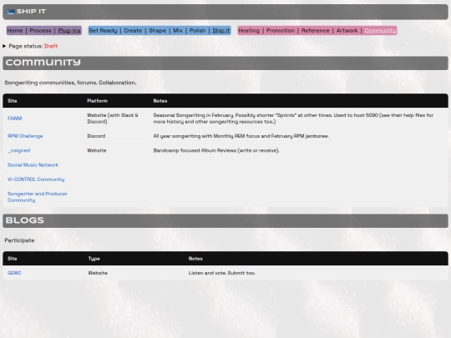451x338 pixels.
Task: Open the FAWM site link
Action: [15, 119]
